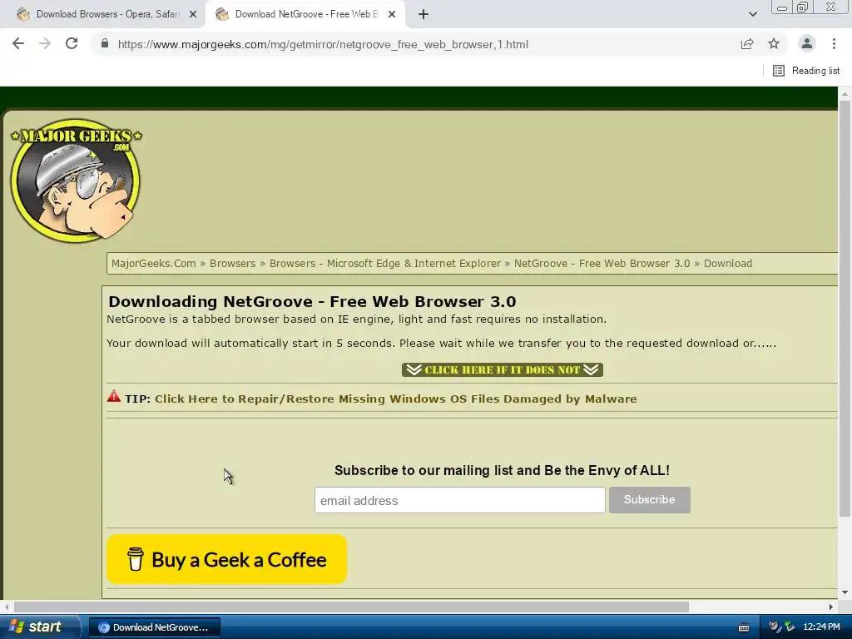Click the first system tray icon near the clock
The height and width of the screenshot is (639, 852).
pos(775,627)
